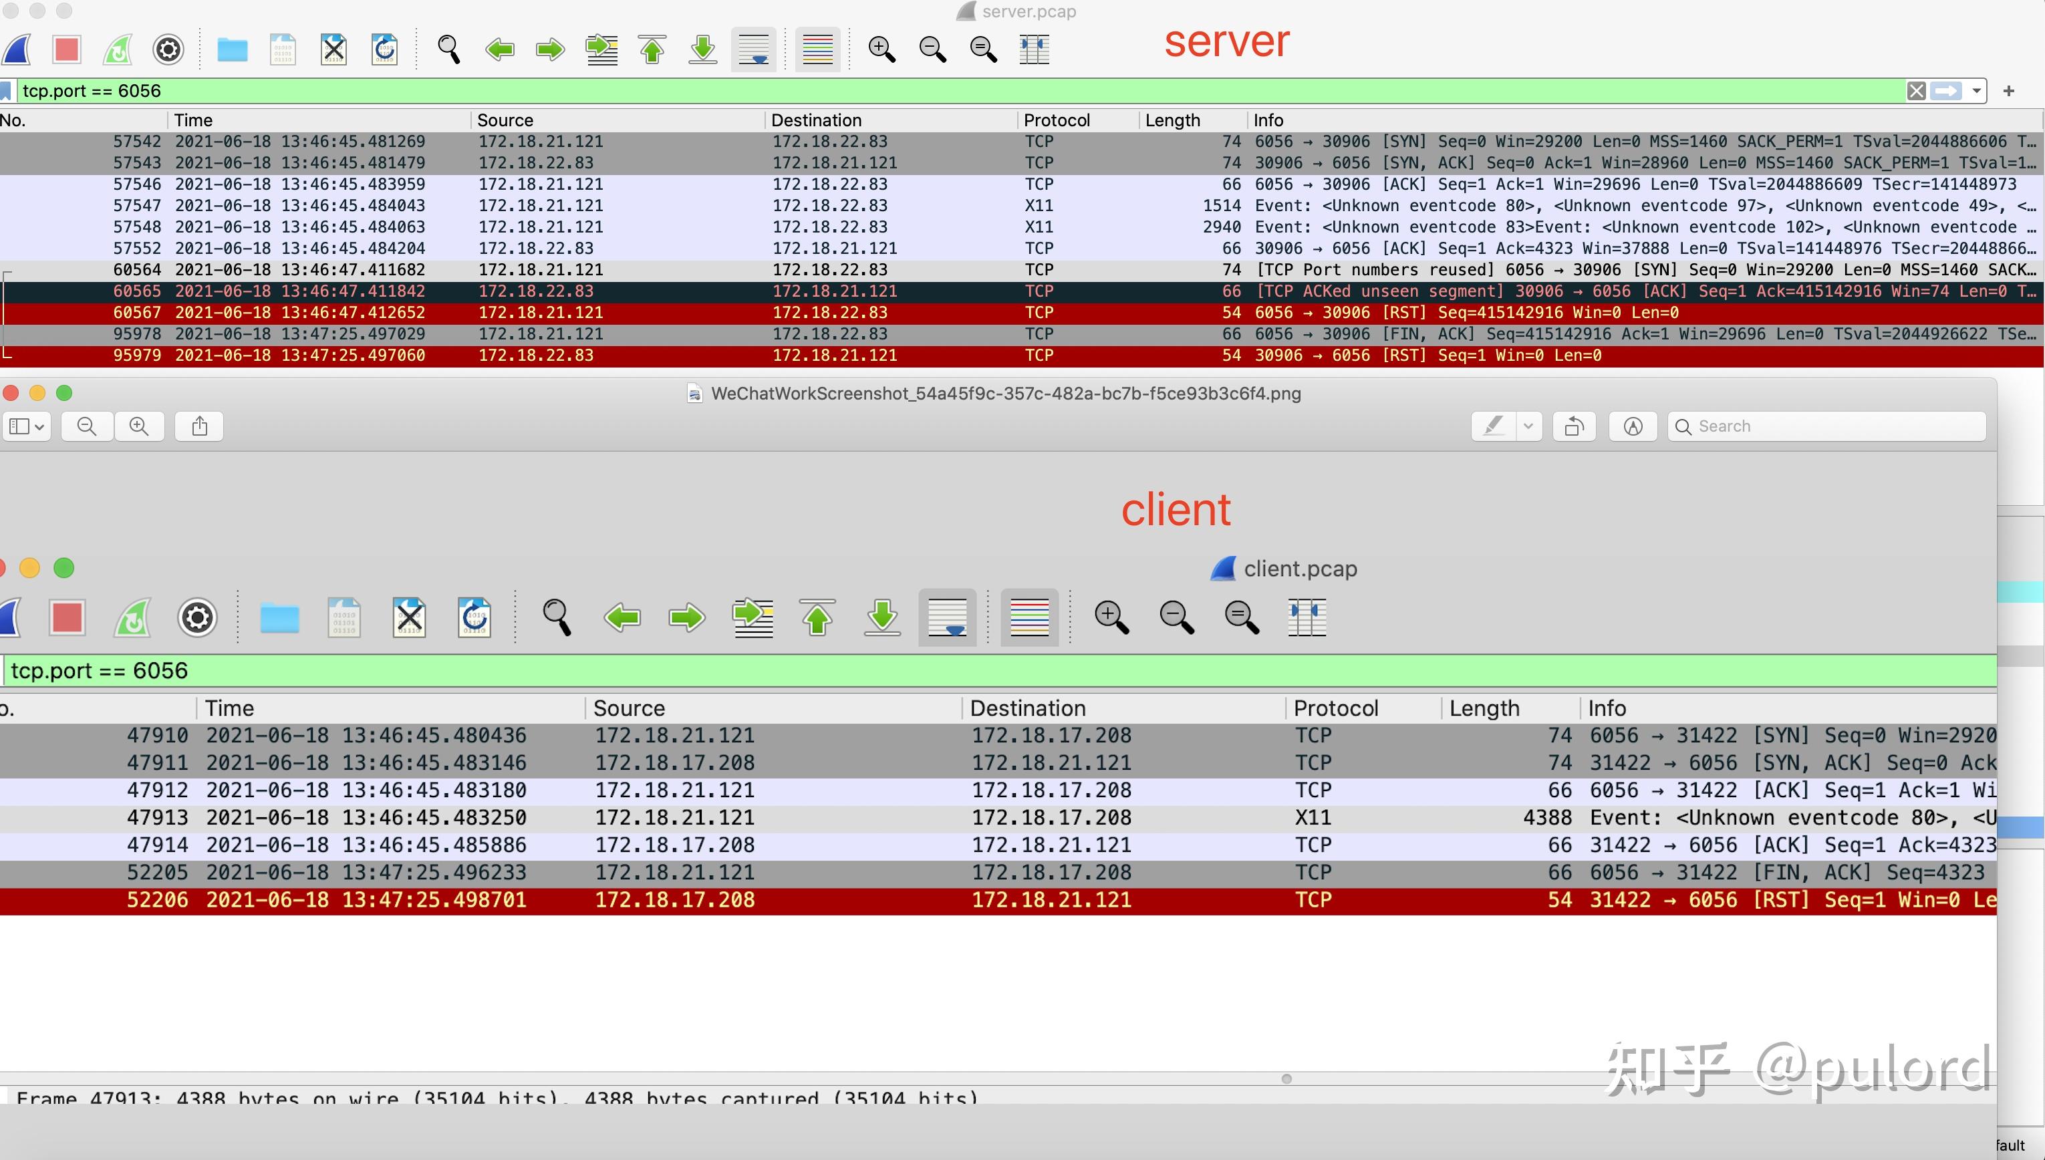Toggle packet colorization in server window

click(817, 49)
